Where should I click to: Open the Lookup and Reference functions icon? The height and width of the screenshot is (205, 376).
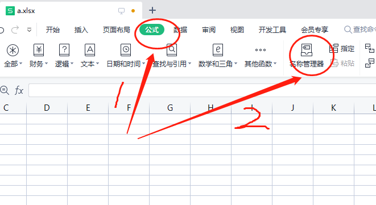172,50
